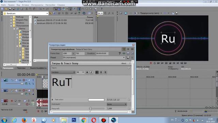Screen dimensions: 218x123
Task: Toggle italic in the text generator
Action: click(91, 72)
